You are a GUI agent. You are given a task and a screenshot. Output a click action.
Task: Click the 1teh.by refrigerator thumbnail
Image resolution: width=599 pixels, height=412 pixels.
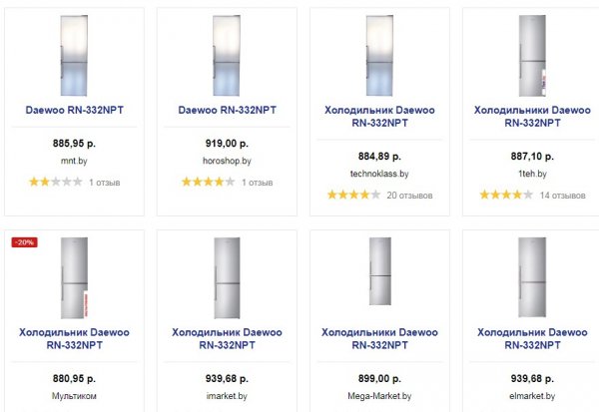[530, 54]
